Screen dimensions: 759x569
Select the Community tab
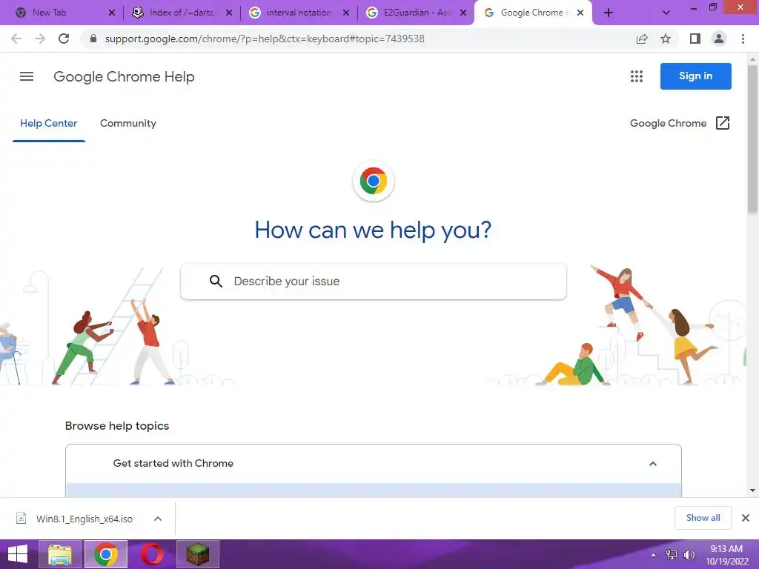click(127, 124)
